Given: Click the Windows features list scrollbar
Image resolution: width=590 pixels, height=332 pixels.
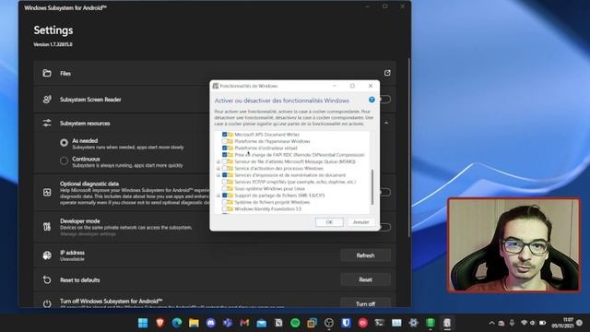Looking at the screenshot, I should click(x=372, y=187).
